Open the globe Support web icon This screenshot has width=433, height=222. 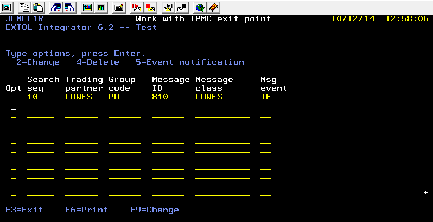click(x=200, y=8)
